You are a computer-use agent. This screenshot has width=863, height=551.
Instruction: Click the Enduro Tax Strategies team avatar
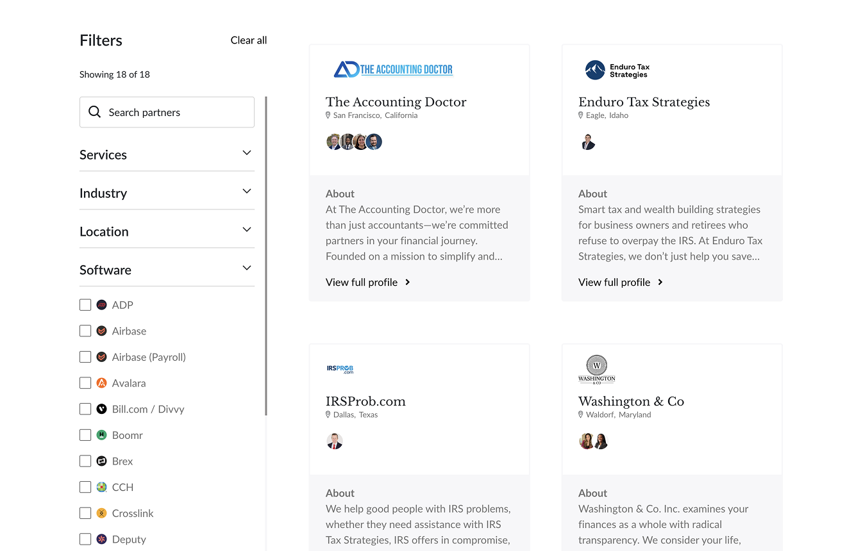click(x=588, y=142)
